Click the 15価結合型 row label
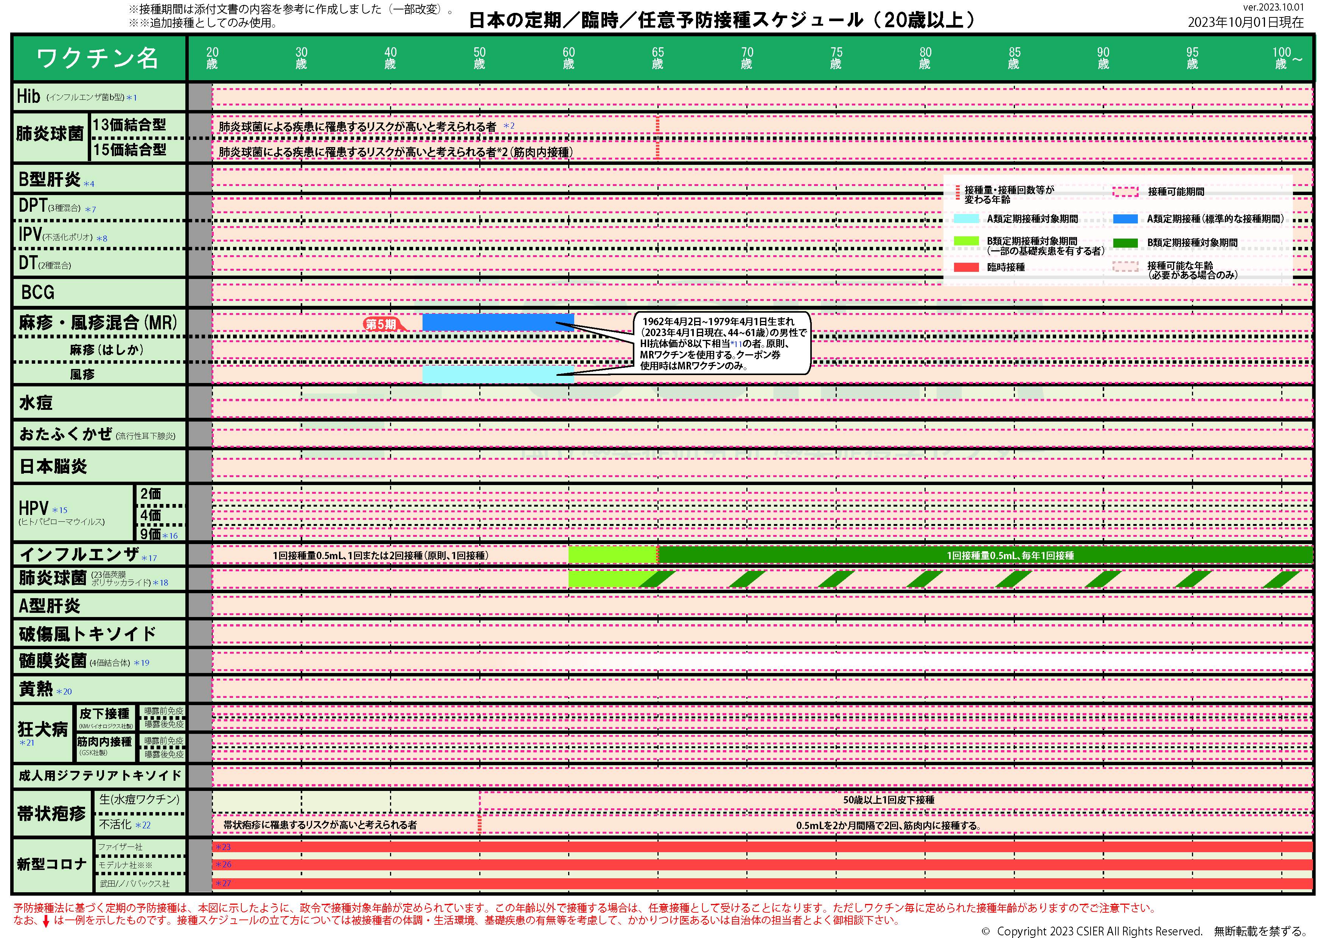Viewport: 1327px width, 938px height. click(129, 150)
